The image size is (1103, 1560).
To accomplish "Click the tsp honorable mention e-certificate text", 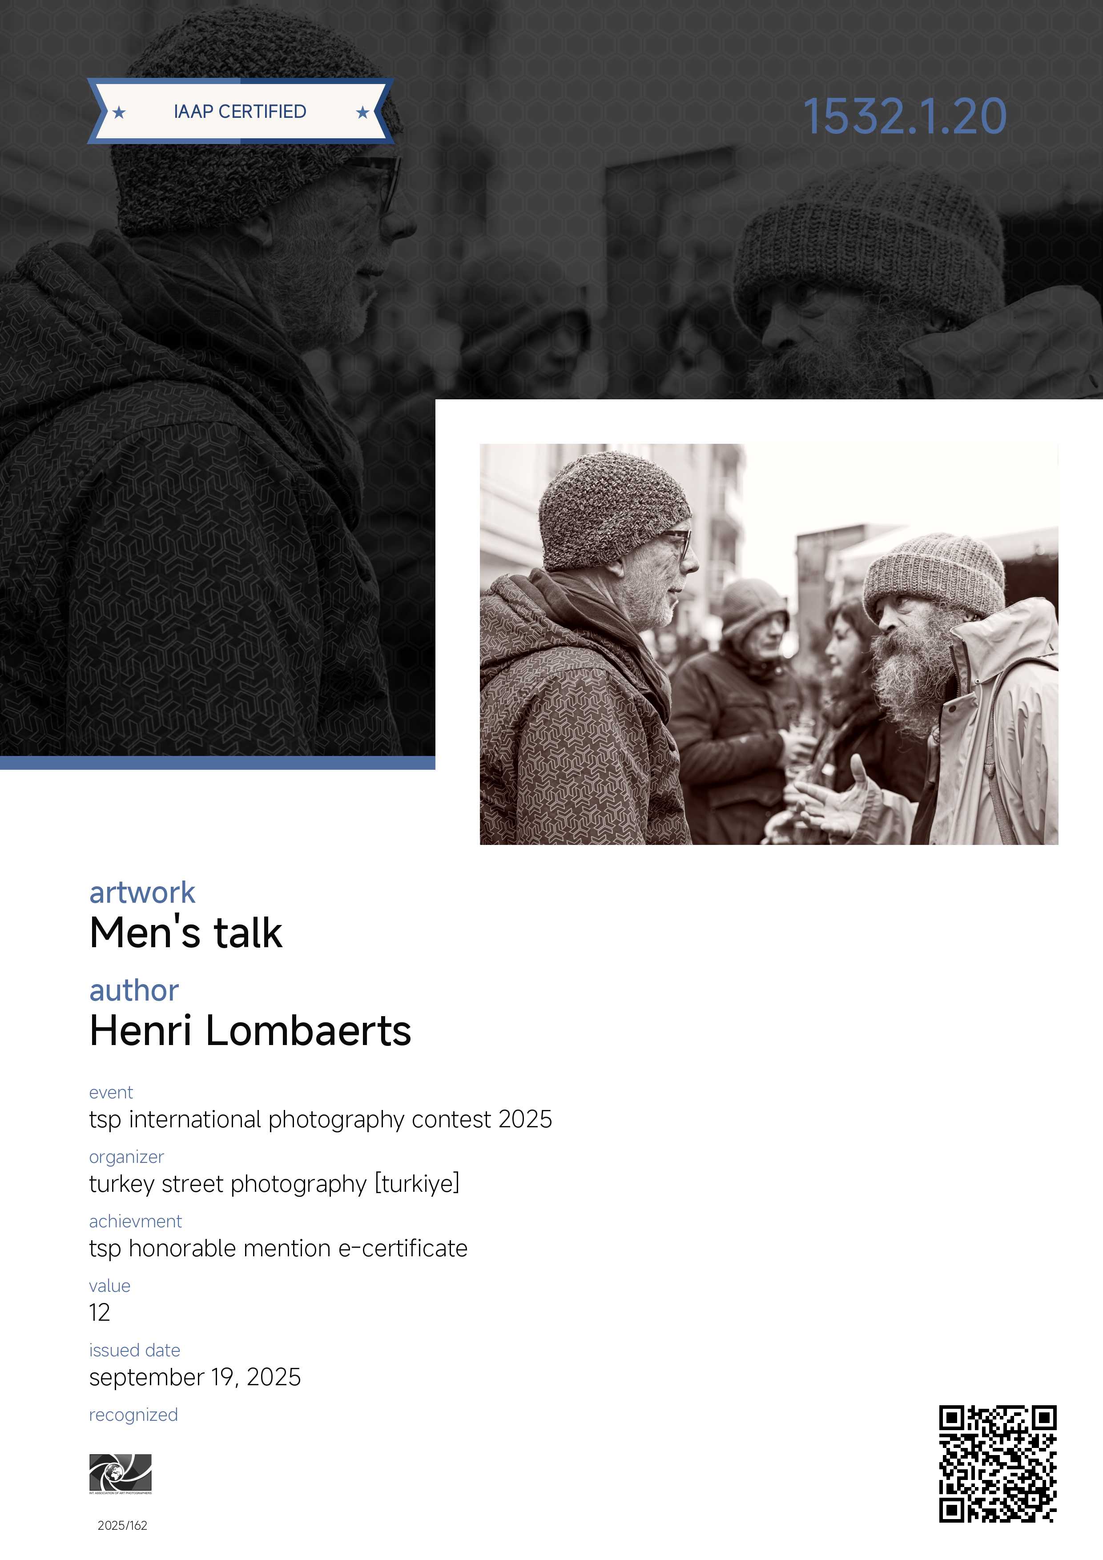I will [278, 1248].
